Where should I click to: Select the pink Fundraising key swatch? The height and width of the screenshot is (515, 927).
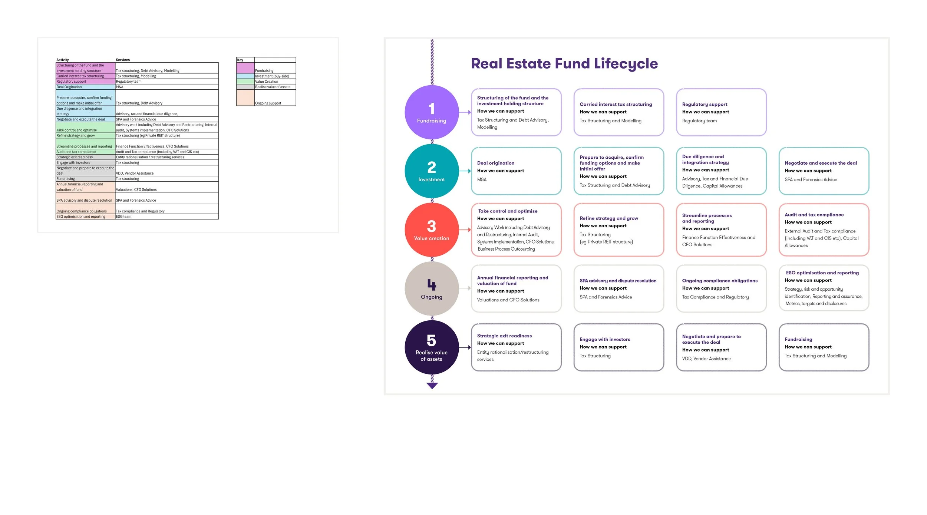click(x=245, y=68)
